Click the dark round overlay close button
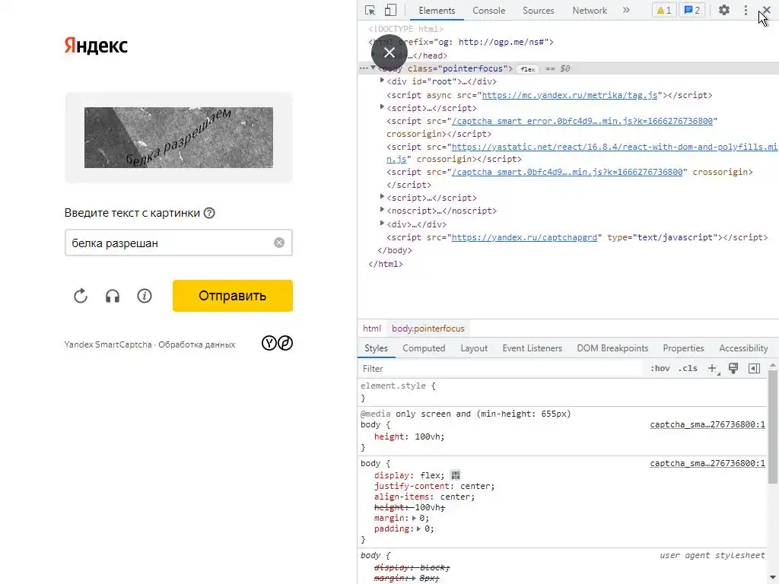The width and height of the screenshot is (779, 584). pos(389,52)
